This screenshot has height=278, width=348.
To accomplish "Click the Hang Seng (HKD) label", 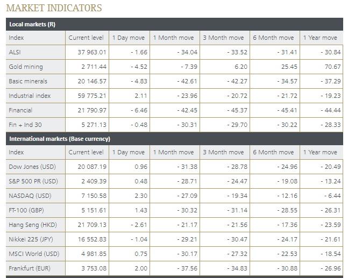I will tap(32, 225).
